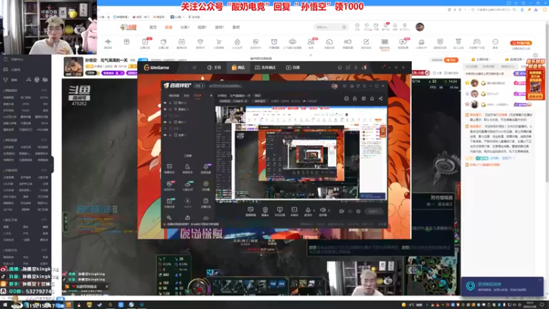Click the waveform pulse icon in streamer toolbar

108,42
